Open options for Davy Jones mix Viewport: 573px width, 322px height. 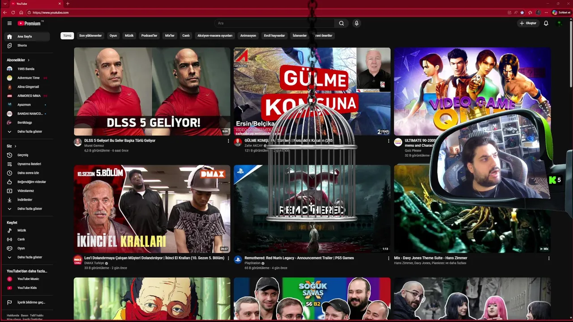click(548, 258)
